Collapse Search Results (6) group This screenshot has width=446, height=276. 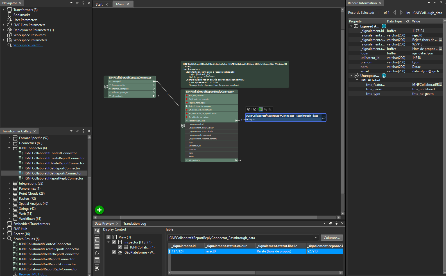[x=4, y=239]
